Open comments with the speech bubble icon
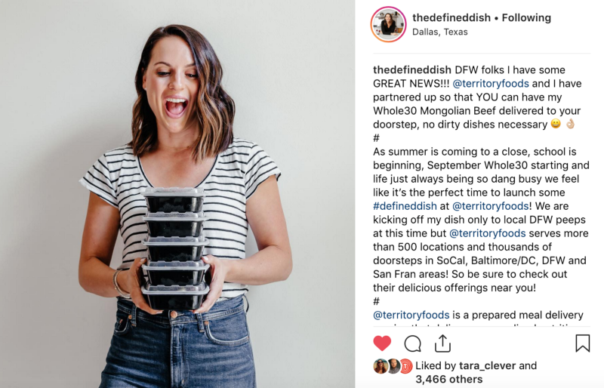This screenshot has width=604, height=388. [412, 343]
